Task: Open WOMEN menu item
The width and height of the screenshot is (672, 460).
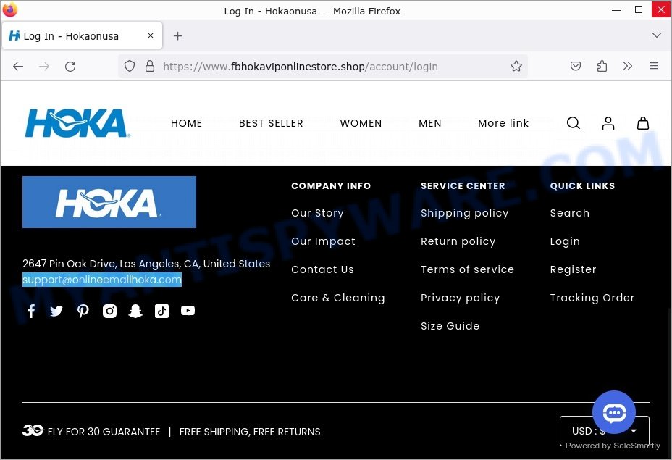Action: click(361, 123)
